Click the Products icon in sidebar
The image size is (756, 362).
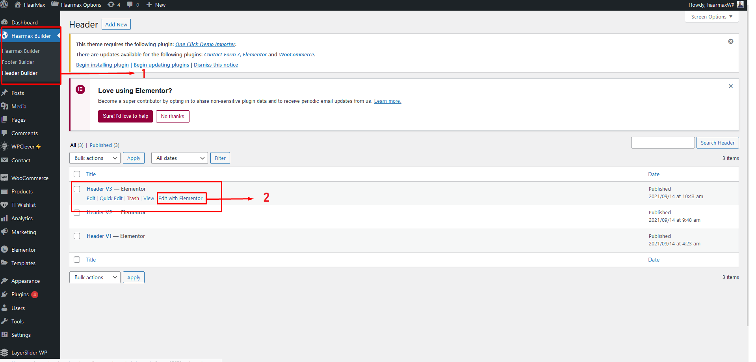[5, 191]
